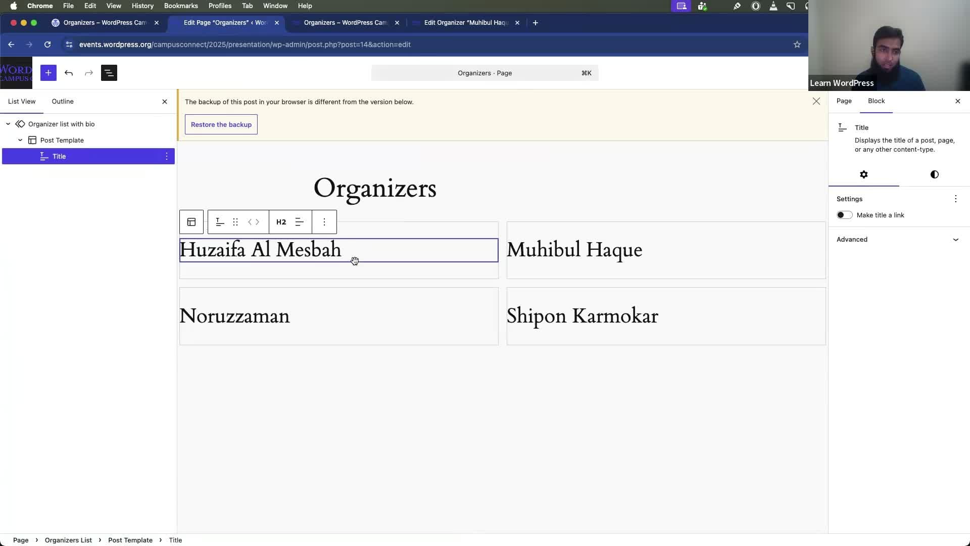Grab the block drag handle
Image resolution: width=970 pixels, height=546 pixels.
coord(235,222)
